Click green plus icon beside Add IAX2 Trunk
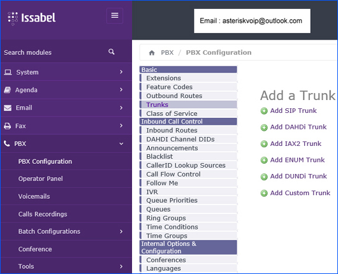 264,143
